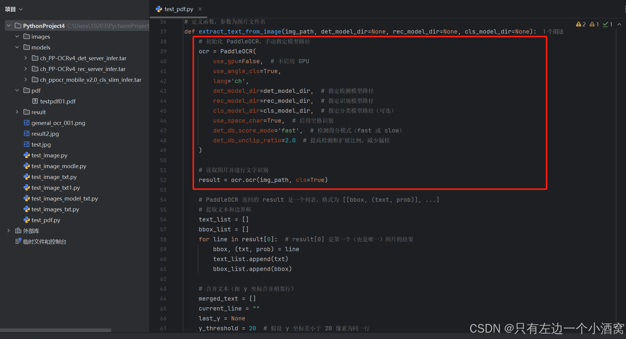Viewport: 626px width, 339px height.
Task: Click the '1 个用法' usages hint
Action: point(553,32)
